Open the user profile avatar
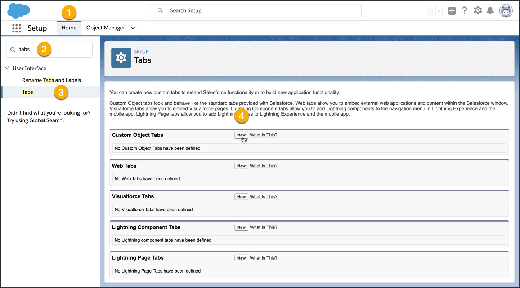Viewport: 520px width, 288px height. coord(506,10)
